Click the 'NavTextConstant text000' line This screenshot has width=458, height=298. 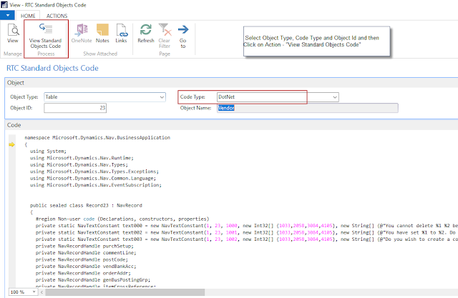click(x=246, y=226)
